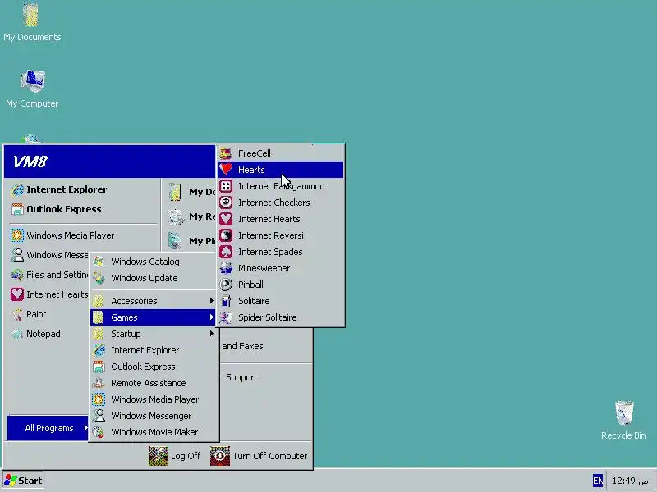Click Windows Media Player icon in All Programs list

click(x=99, y=399)
